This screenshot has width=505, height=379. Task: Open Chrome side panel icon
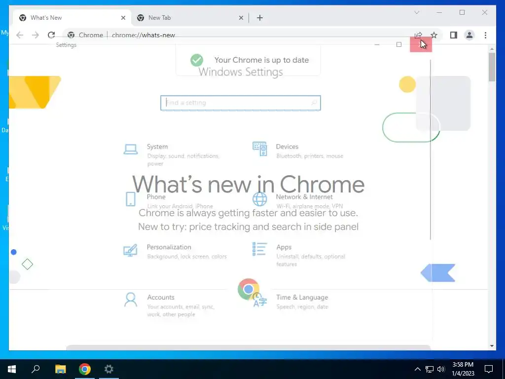tap(454, 35)
